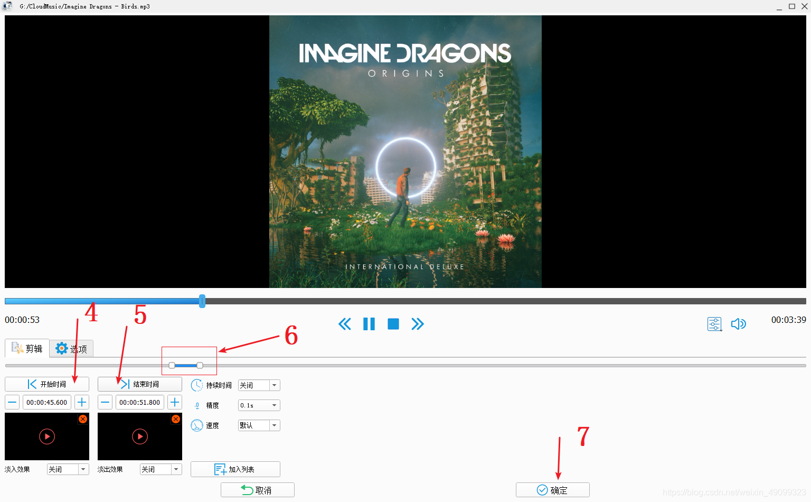Increase end time with plus button
Screen dimensions: 811x502
[175, 402]
